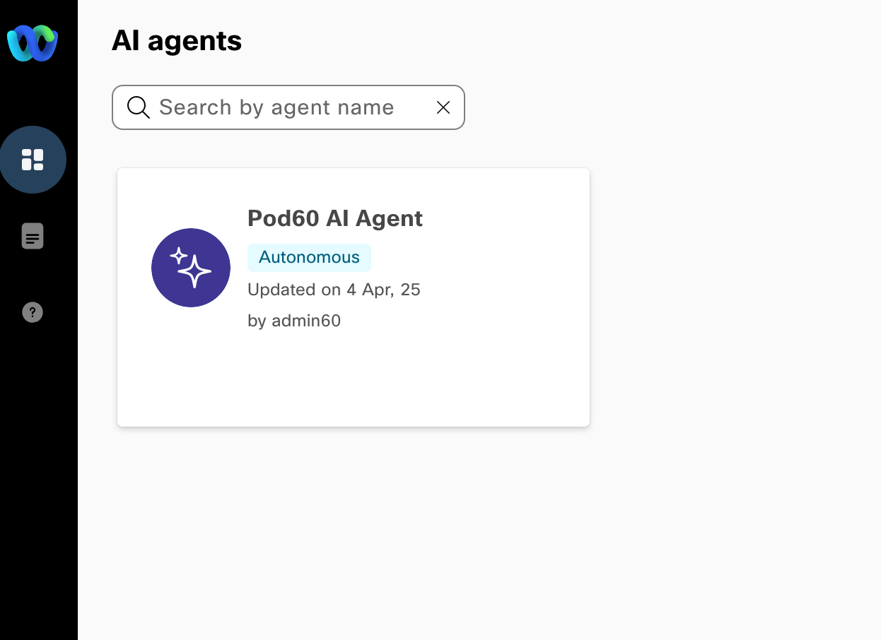Viewport: 881px width, 640px height.
Task: Click the AI agents page heading
Action: [x=177, y=41]
